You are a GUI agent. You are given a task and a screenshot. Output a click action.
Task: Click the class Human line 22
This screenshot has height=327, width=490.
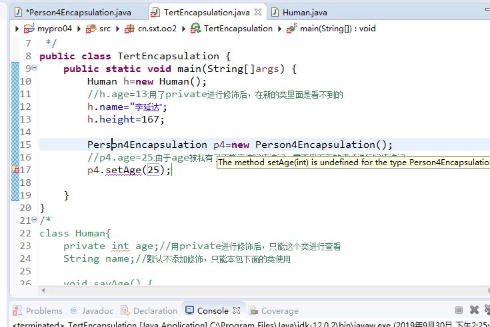point(75,233)
